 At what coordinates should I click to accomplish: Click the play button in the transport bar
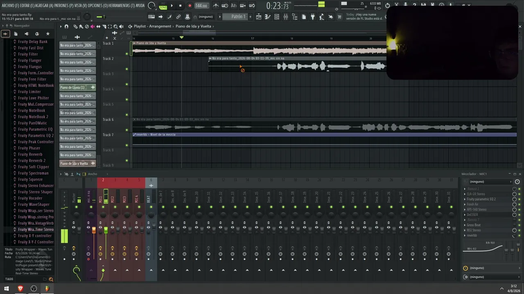coord(172,6)
